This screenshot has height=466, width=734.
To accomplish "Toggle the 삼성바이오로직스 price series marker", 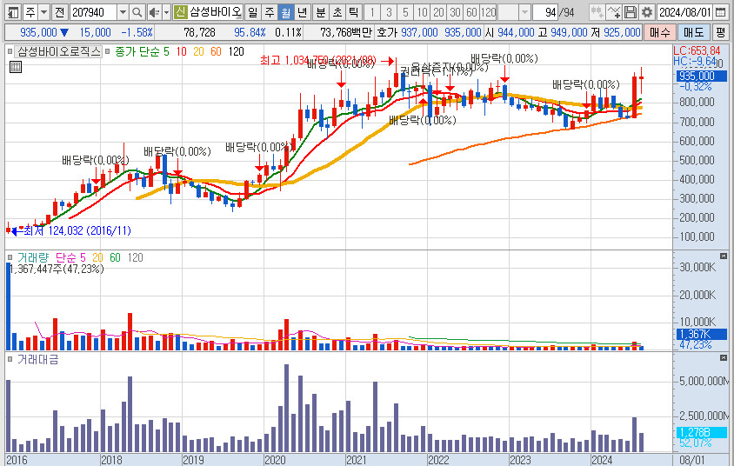I will click(x=11, y=51).
